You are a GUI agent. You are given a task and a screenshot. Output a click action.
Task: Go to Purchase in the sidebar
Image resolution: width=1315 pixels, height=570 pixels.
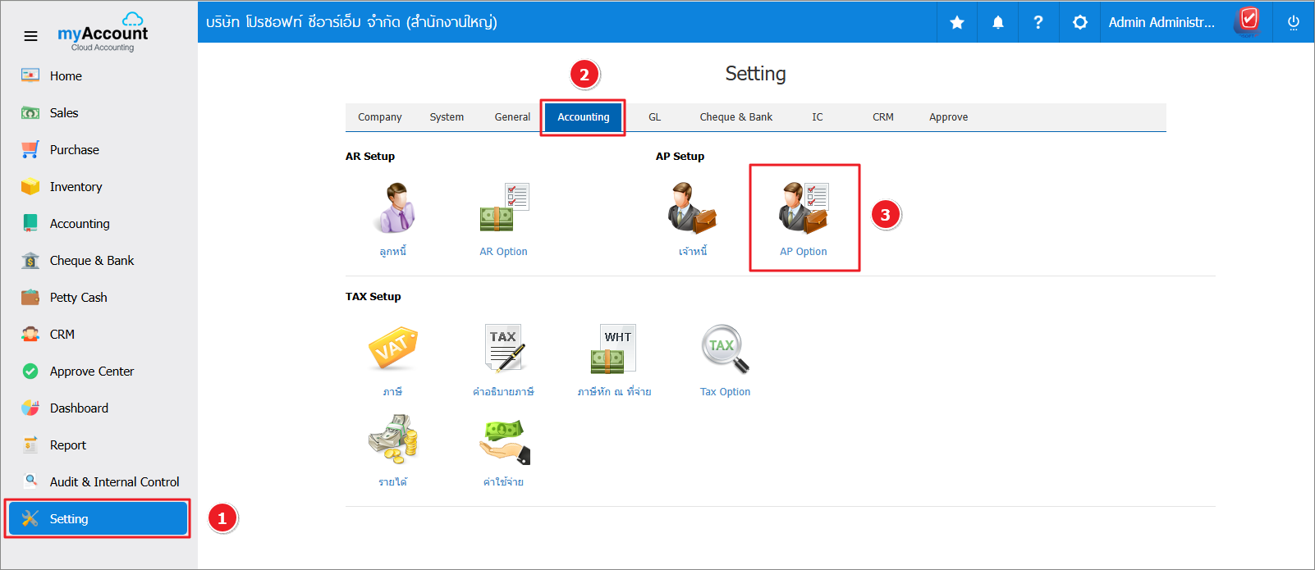74,150
